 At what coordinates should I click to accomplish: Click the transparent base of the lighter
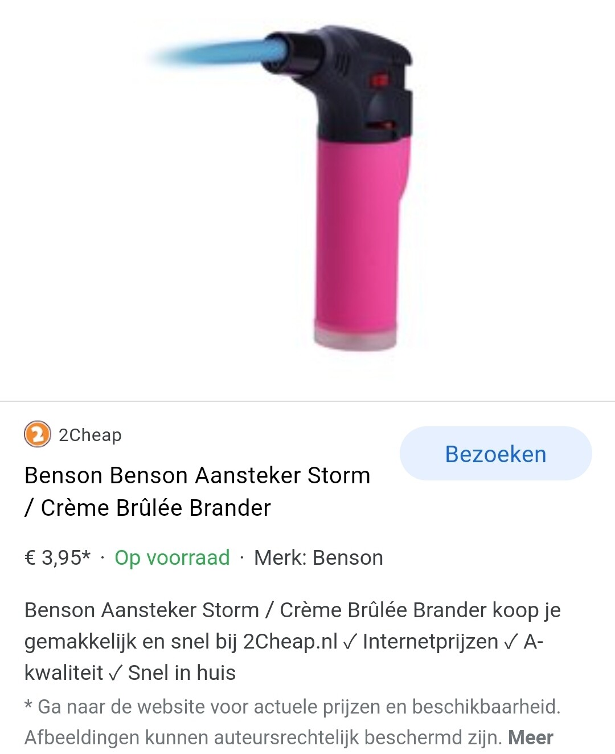[355, 336]
